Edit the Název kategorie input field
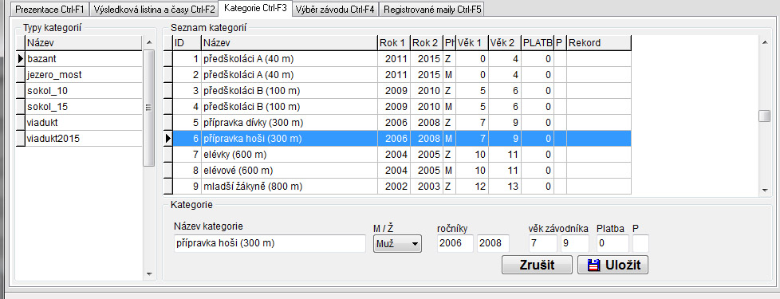 pyautogui.click(x=270, y=244)
